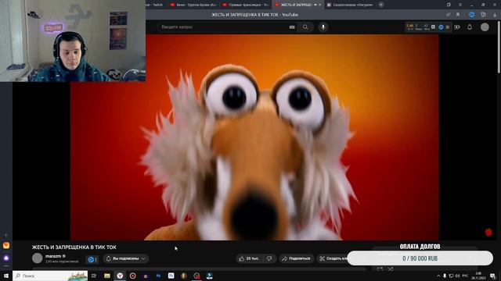Open Photoshop from the taskbar
Image resolution: width=501 pixels, height=281 pixels.
(x=158, y=276)
